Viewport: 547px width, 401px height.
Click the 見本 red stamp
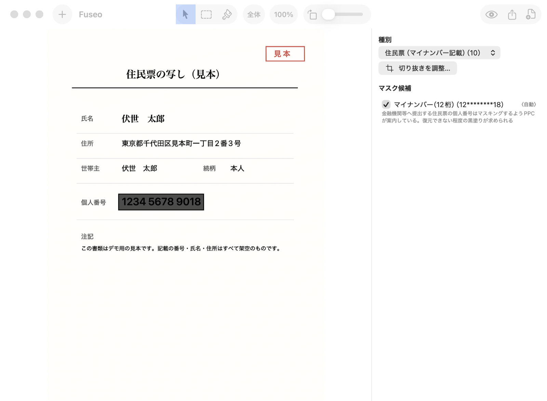[285, 54]
